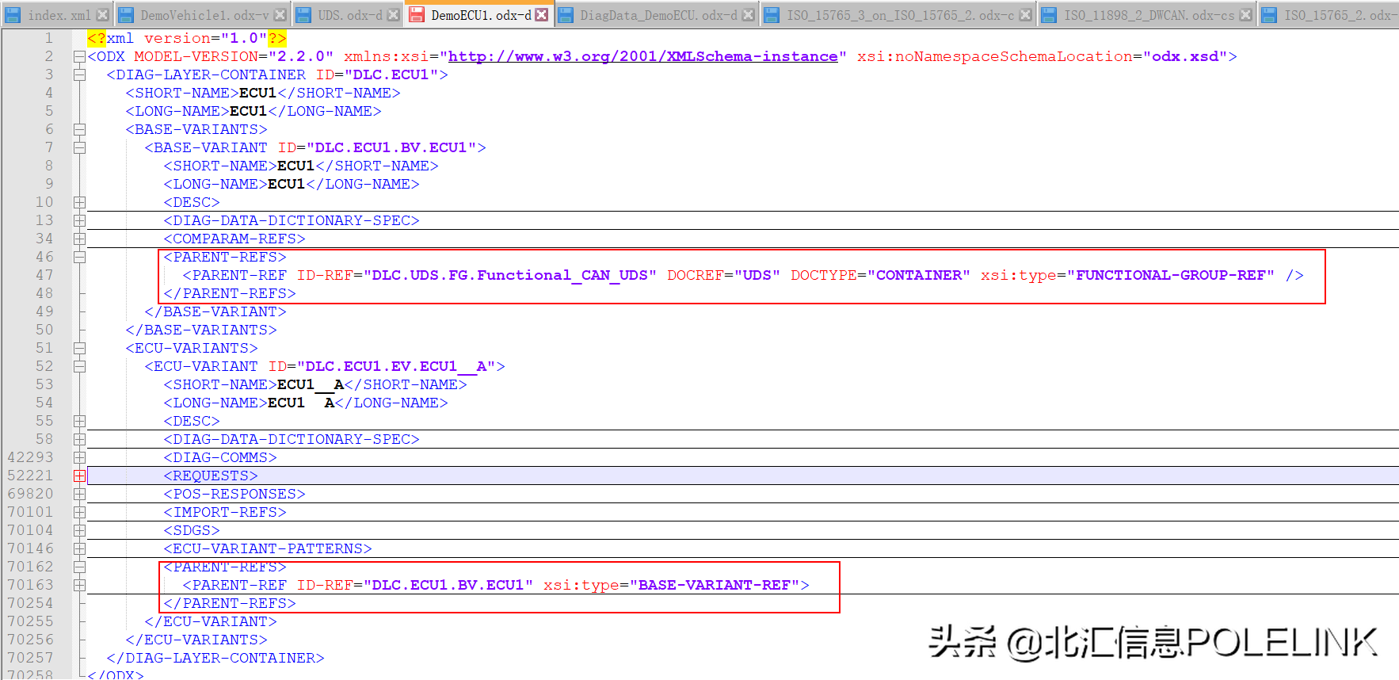Close the ISO_15765_3_on_ISO_15765_2.odx-c tab

1025,15
